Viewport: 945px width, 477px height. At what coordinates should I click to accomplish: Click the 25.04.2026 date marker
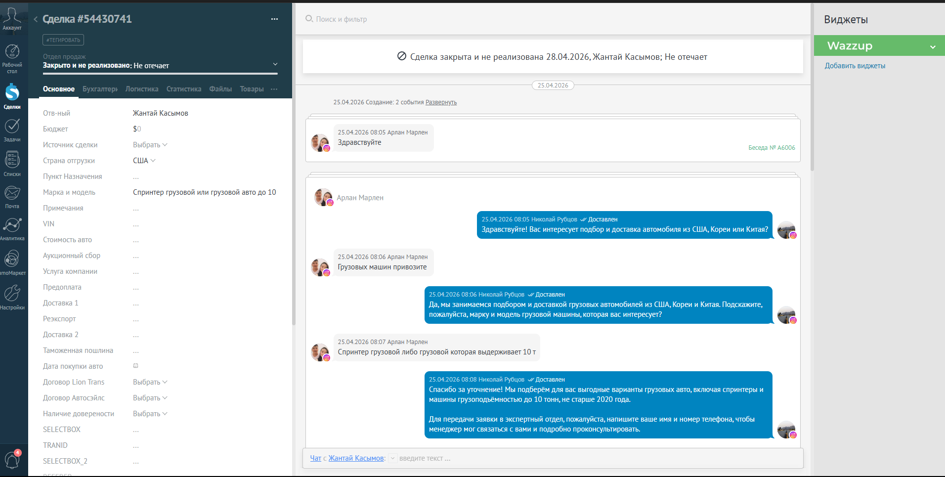click(553, 86)
